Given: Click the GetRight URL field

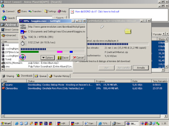Looking at the screenshot, I should pos(56,27).
